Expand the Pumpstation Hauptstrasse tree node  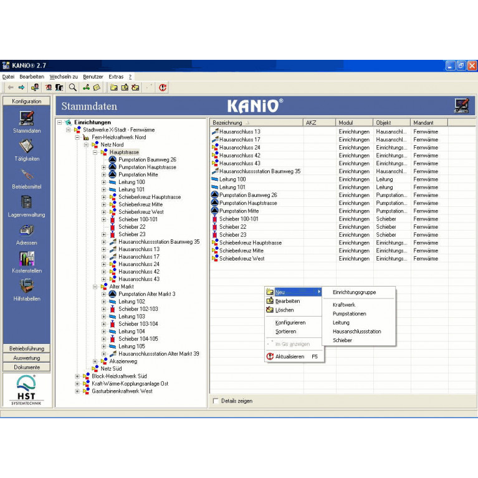[104, 167]
